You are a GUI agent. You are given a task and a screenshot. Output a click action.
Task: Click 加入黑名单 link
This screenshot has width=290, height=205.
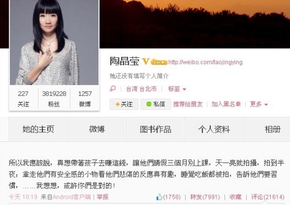pos(226,104)
